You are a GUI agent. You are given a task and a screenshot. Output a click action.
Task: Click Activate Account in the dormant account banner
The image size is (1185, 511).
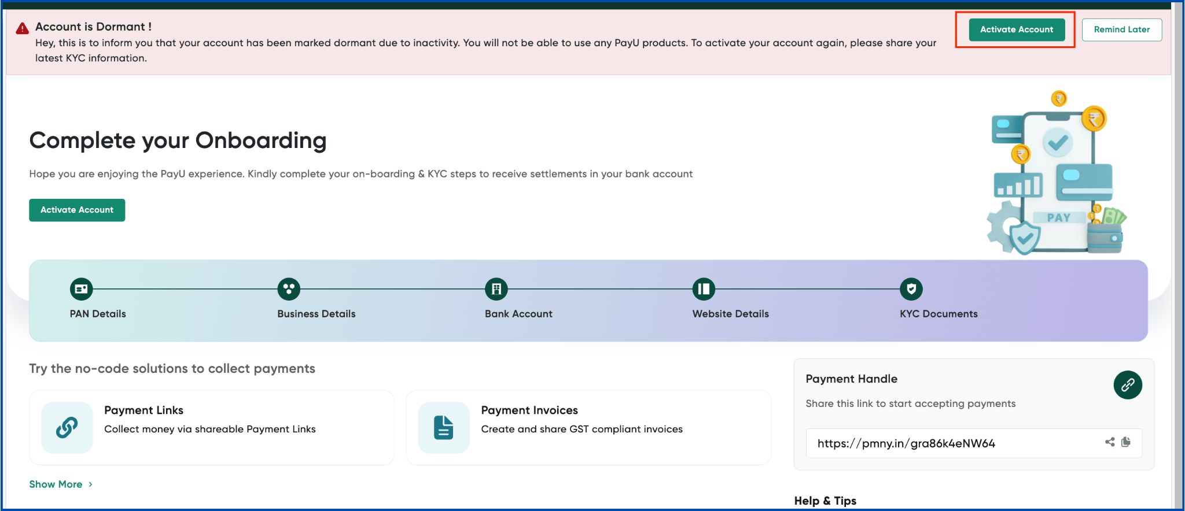click(1017, 29)
